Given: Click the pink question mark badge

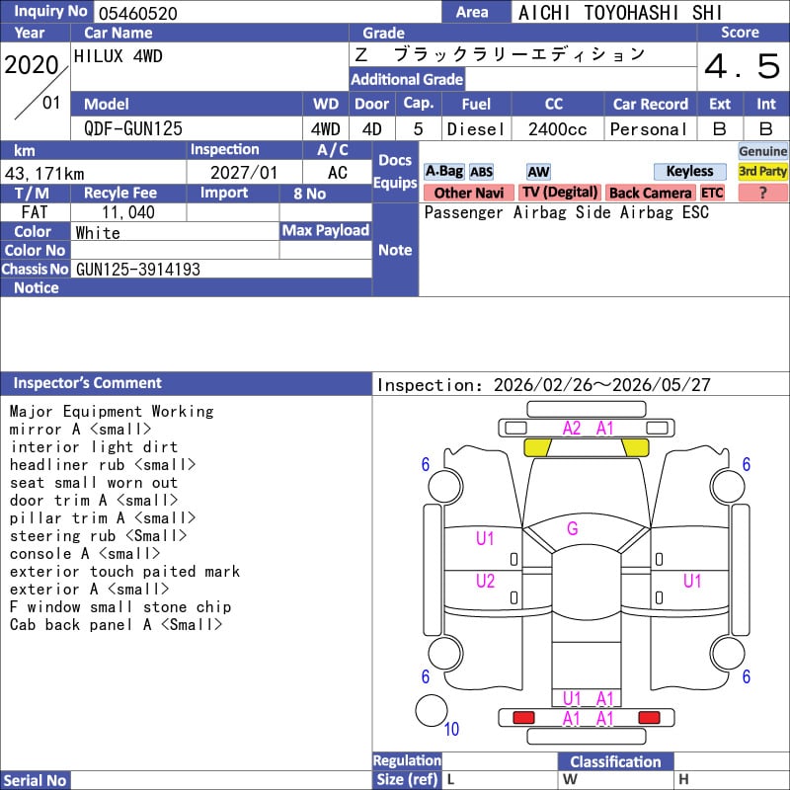Looking at the screenshot, I should [762, 193].
